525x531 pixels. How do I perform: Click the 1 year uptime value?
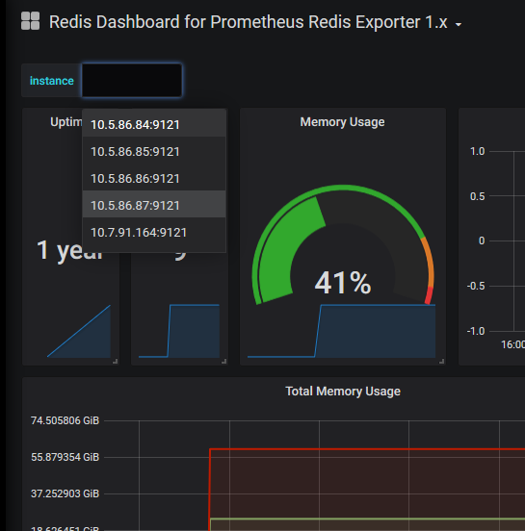[x=69, y=251]
